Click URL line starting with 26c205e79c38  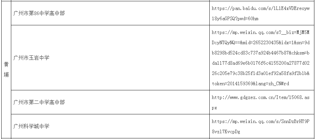coord(260,73)
